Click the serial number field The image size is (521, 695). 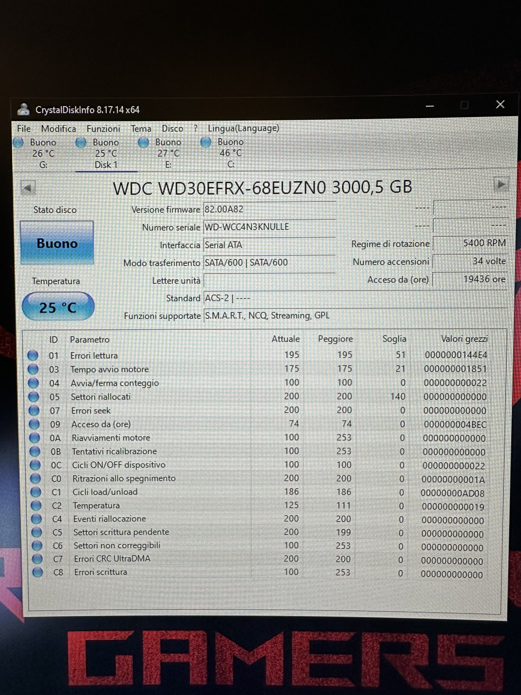[269, 227]
